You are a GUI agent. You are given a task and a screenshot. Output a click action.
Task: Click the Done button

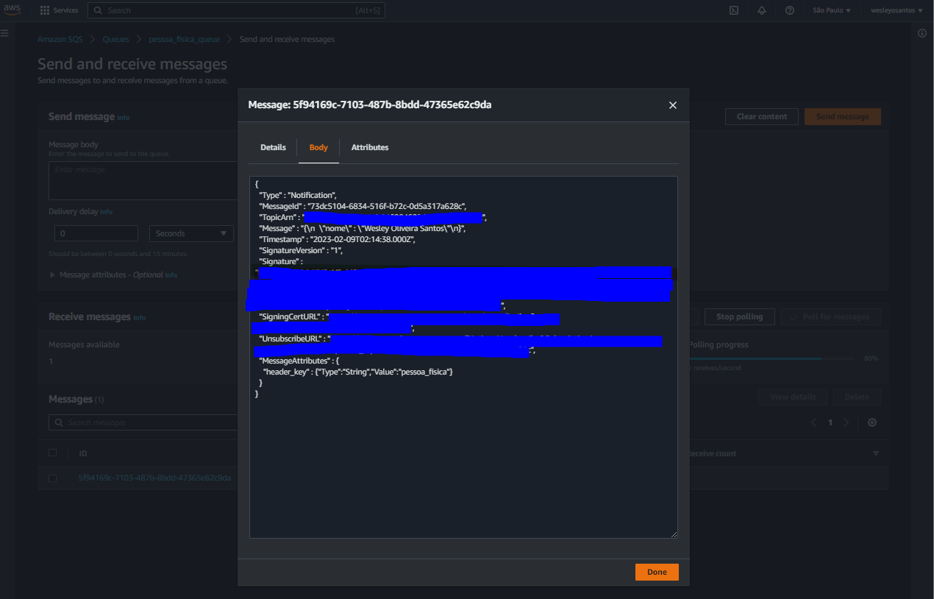pyautogui.click(x=657, y=572)
